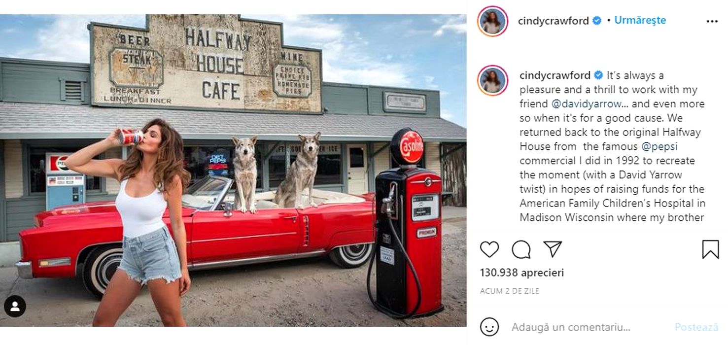Click the Halfway House Cafe photo

233,170
